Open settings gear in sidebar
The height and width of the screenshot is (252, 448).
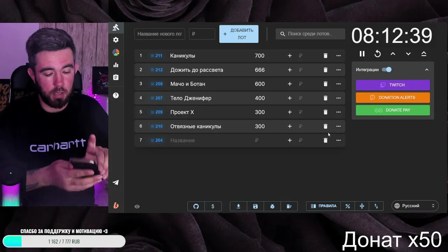(116, 40)
